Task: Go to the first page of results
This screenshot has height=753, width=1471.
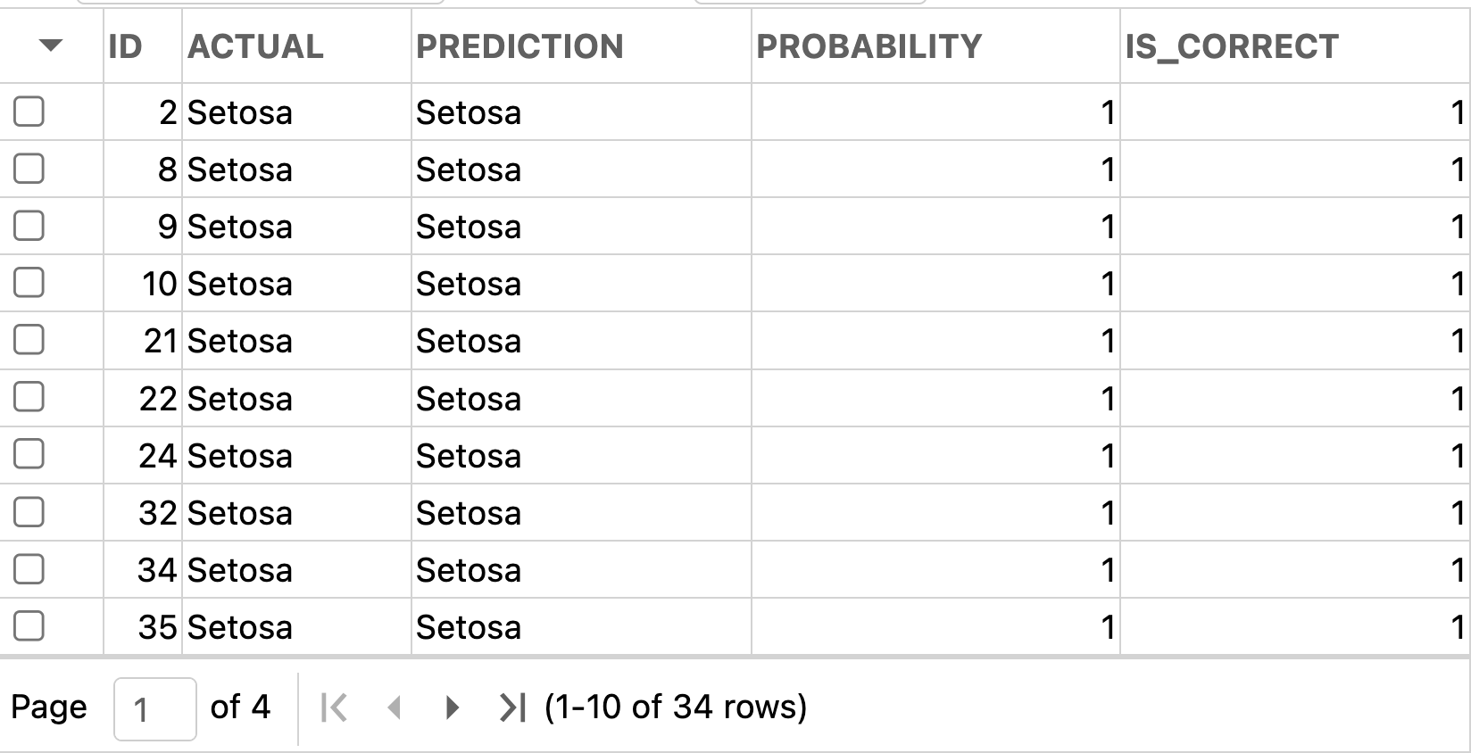Action: (334, 707)
